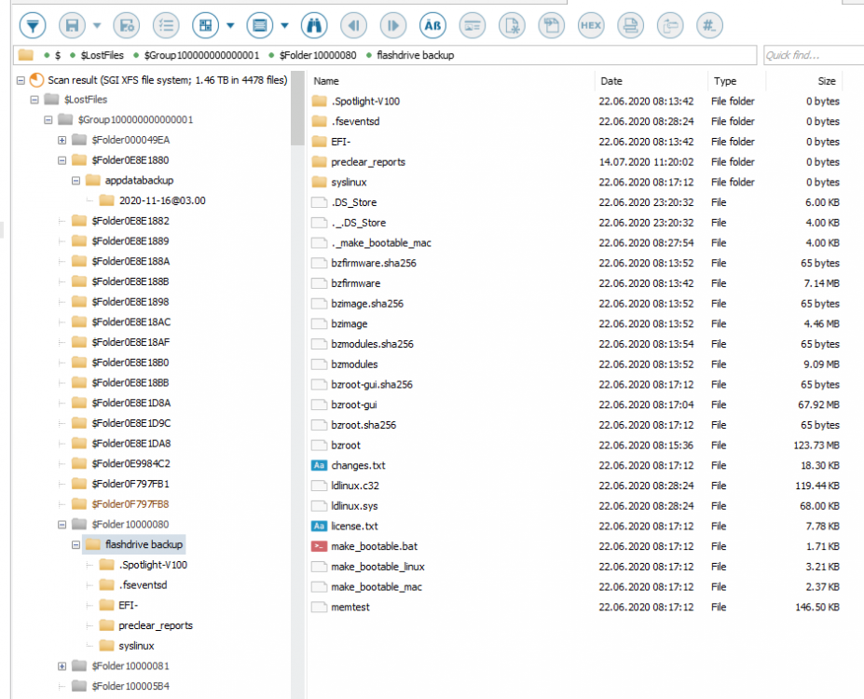Expand the $Folder000049EA tree node

(x=62, y=140)
